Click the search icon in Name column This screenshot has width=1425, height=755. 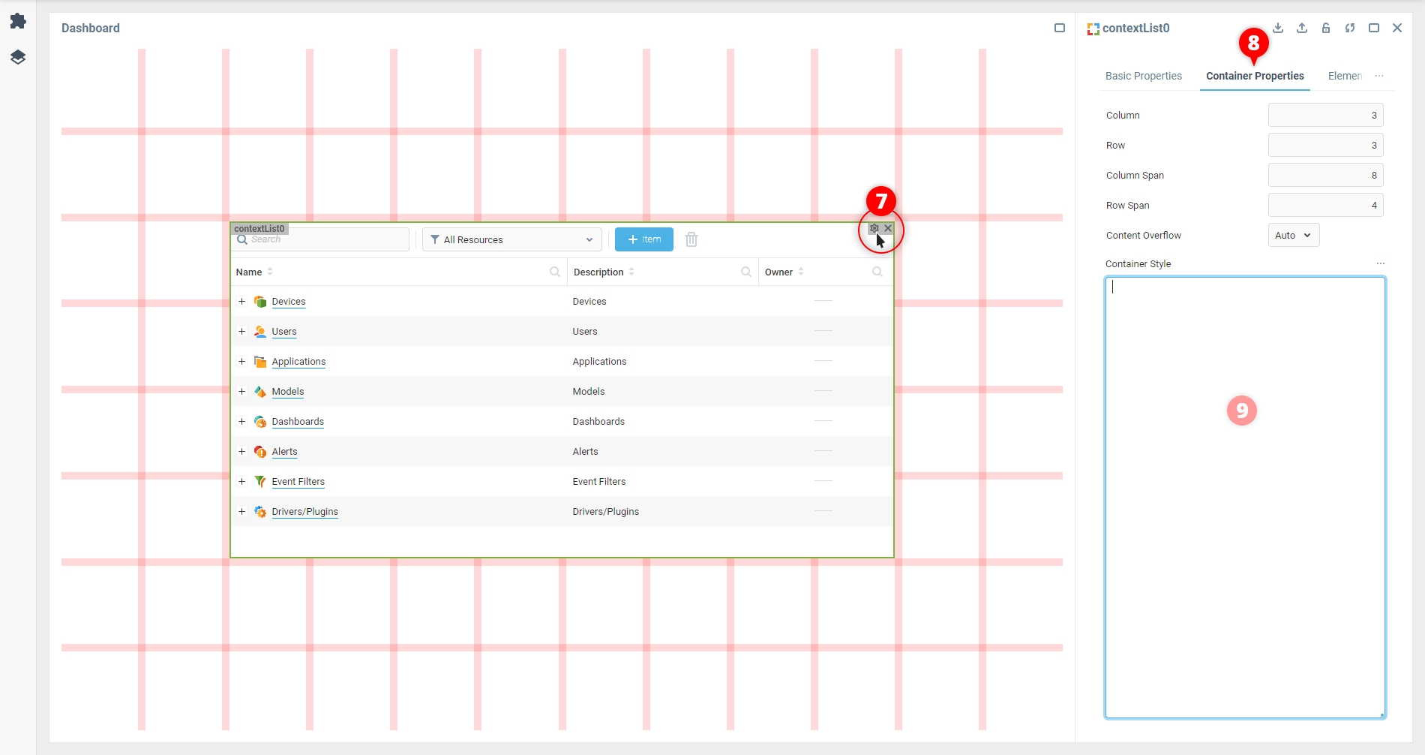[555, 272]
